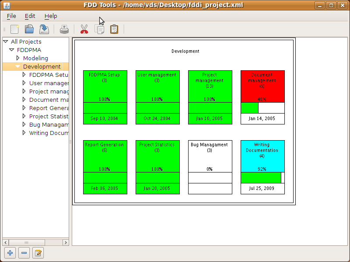Click the Project Statistics (3) card
The width and height of the screenshot is (350, 262).
[157, 167]
